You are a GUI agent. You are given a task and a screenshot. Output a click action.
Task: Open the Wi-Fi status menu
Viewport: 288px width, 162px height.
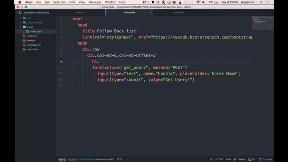(198, 2)
